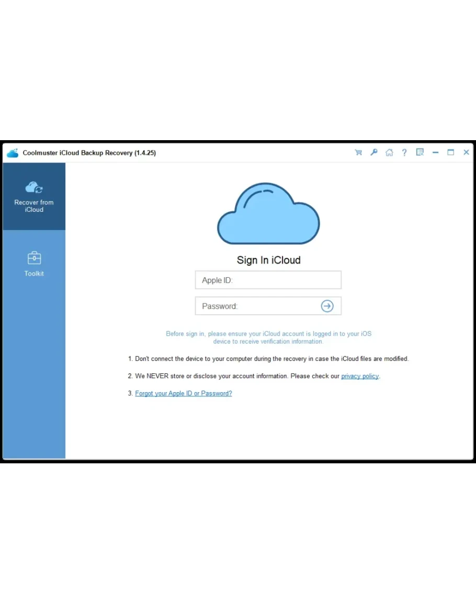
Task: Click the Coolmuster cloud logo in title bar
Action: 13,153
